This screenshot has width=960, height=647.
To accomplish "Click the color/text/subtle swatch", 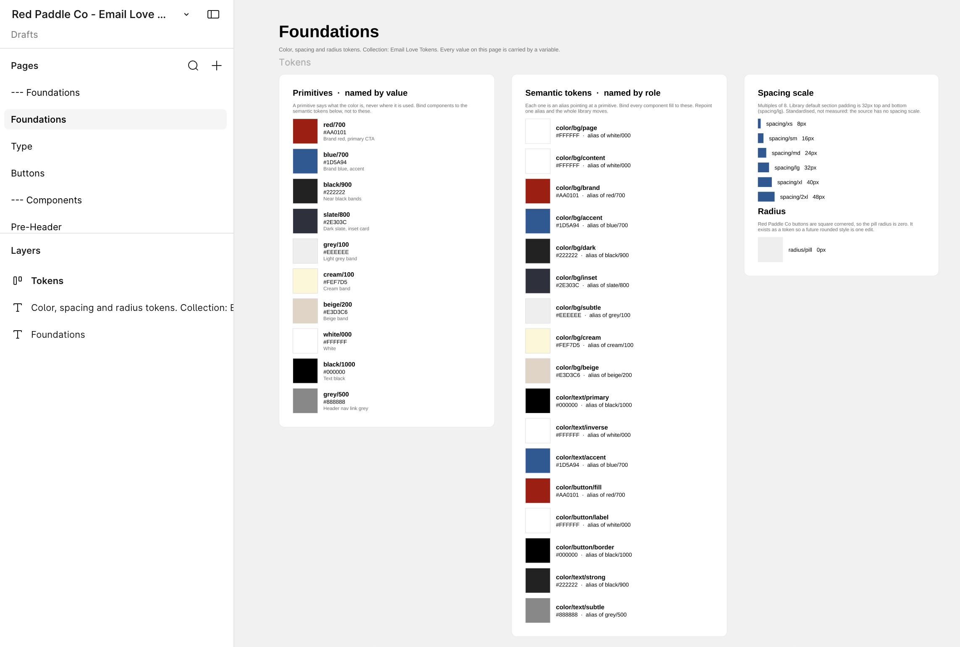I will (x=538, y=610).
